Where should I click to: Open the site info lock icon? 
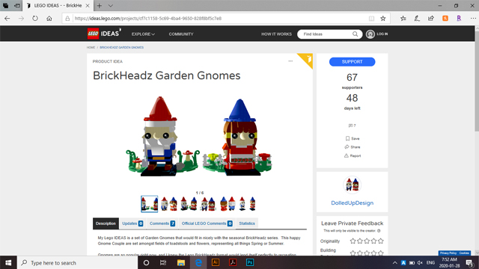point(67,18)
